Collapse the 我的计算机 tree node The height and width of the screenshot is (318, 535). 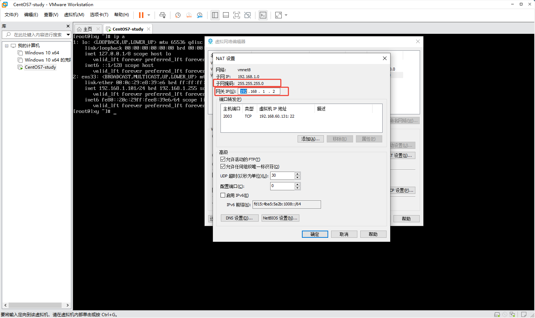(x=6, y=46)
